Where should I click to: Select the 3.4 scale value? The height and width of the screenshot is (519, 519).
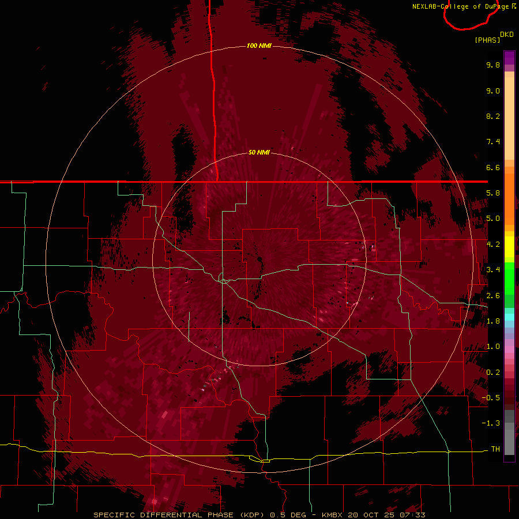[493, 270]
